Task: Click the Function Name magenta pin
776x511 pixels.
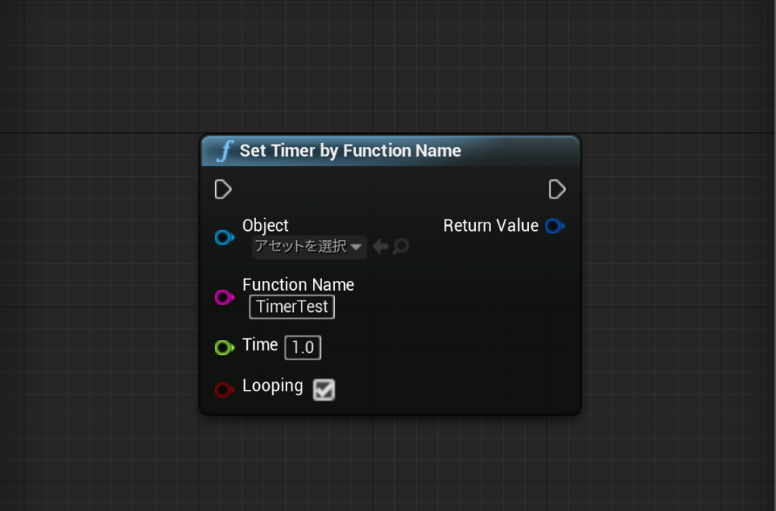Action: click(224, 298)
